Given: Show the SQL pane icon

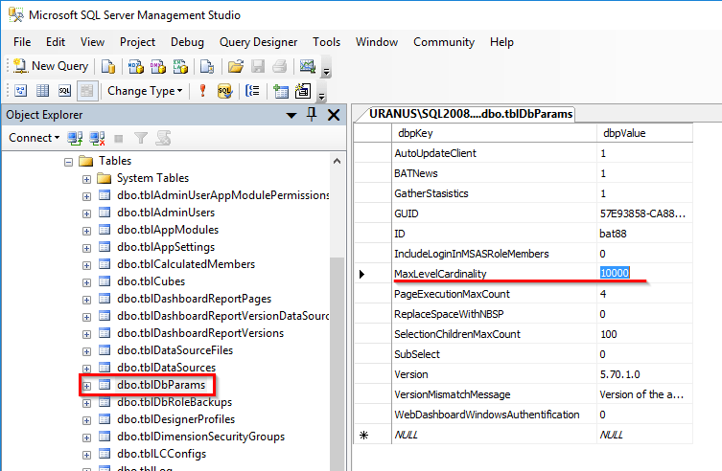Looking at the screenshot, I should [64, 91].
